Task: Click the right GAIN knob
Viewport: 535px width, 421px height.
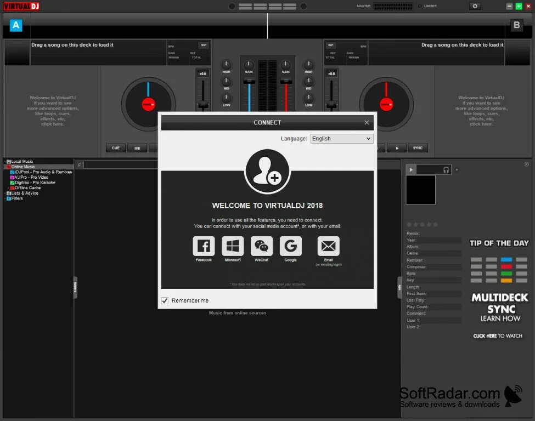Action: (x=285, y=65)
